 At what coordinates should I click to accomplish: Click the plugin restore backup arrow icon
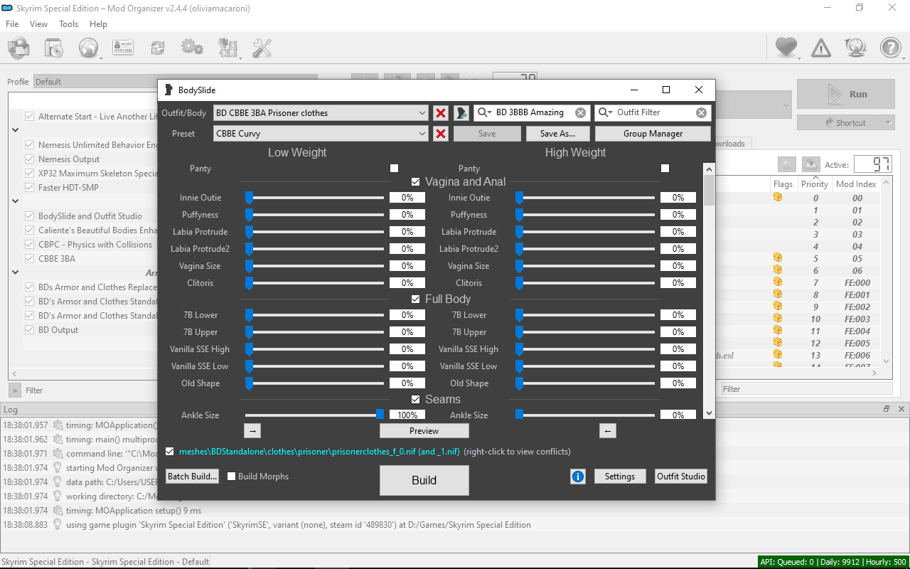[786, 164]
